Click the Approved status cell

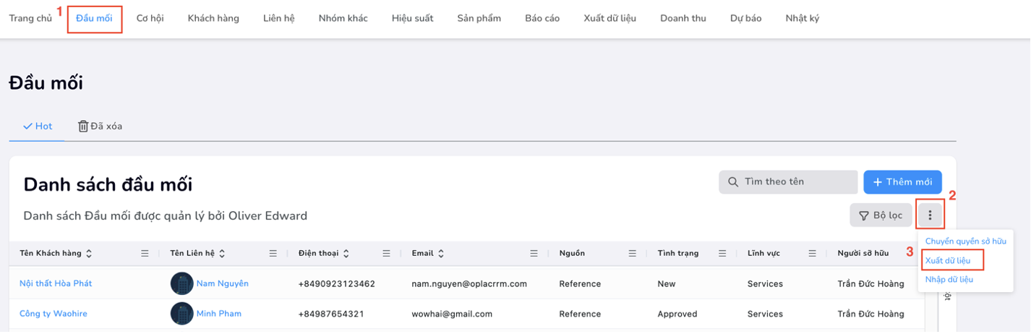[677, 314]
